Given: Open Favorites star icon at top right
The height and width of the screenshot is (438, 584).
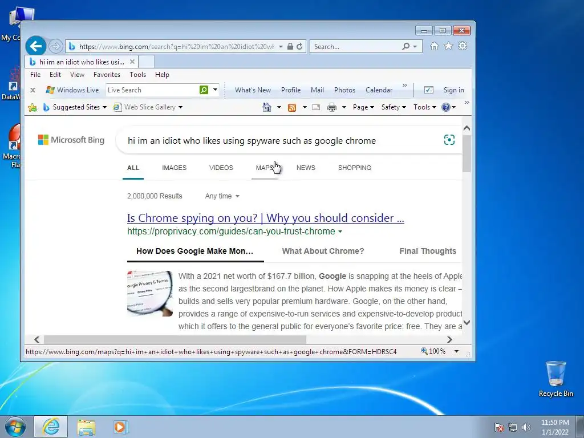Looking at the screenshot, I should pos(448,46).
